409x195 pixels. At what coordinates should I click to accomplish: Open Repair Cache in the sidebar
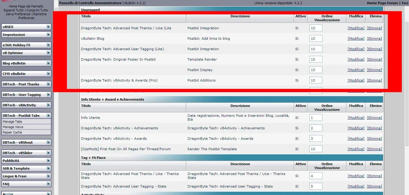(x=12, y=133)
